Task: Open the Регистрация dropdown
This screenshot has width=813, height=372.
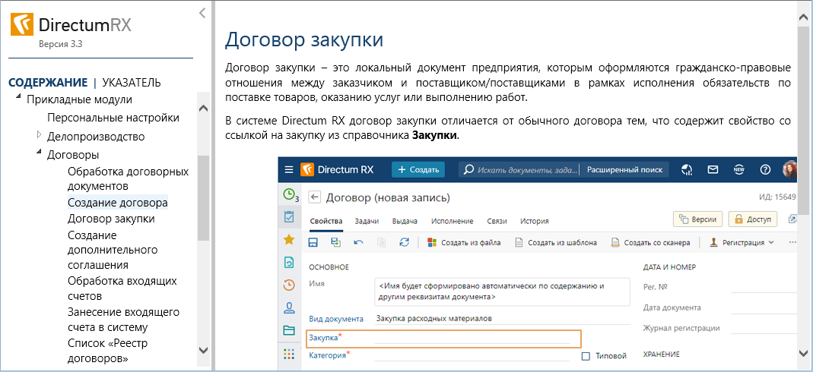Action: (742, 242)
